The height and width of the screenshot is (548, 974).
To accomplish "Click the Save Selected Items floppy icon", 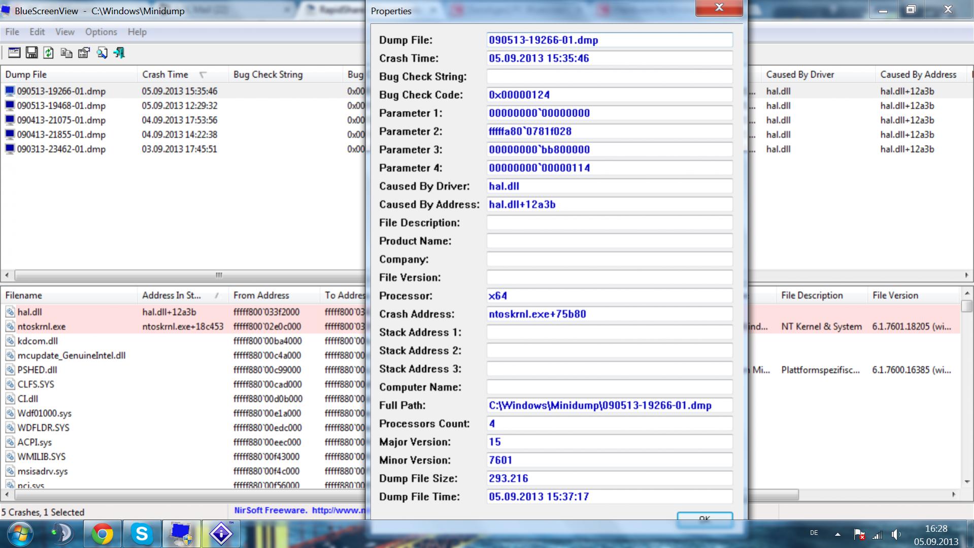I will pyautogui.click(x=31, y=52).
